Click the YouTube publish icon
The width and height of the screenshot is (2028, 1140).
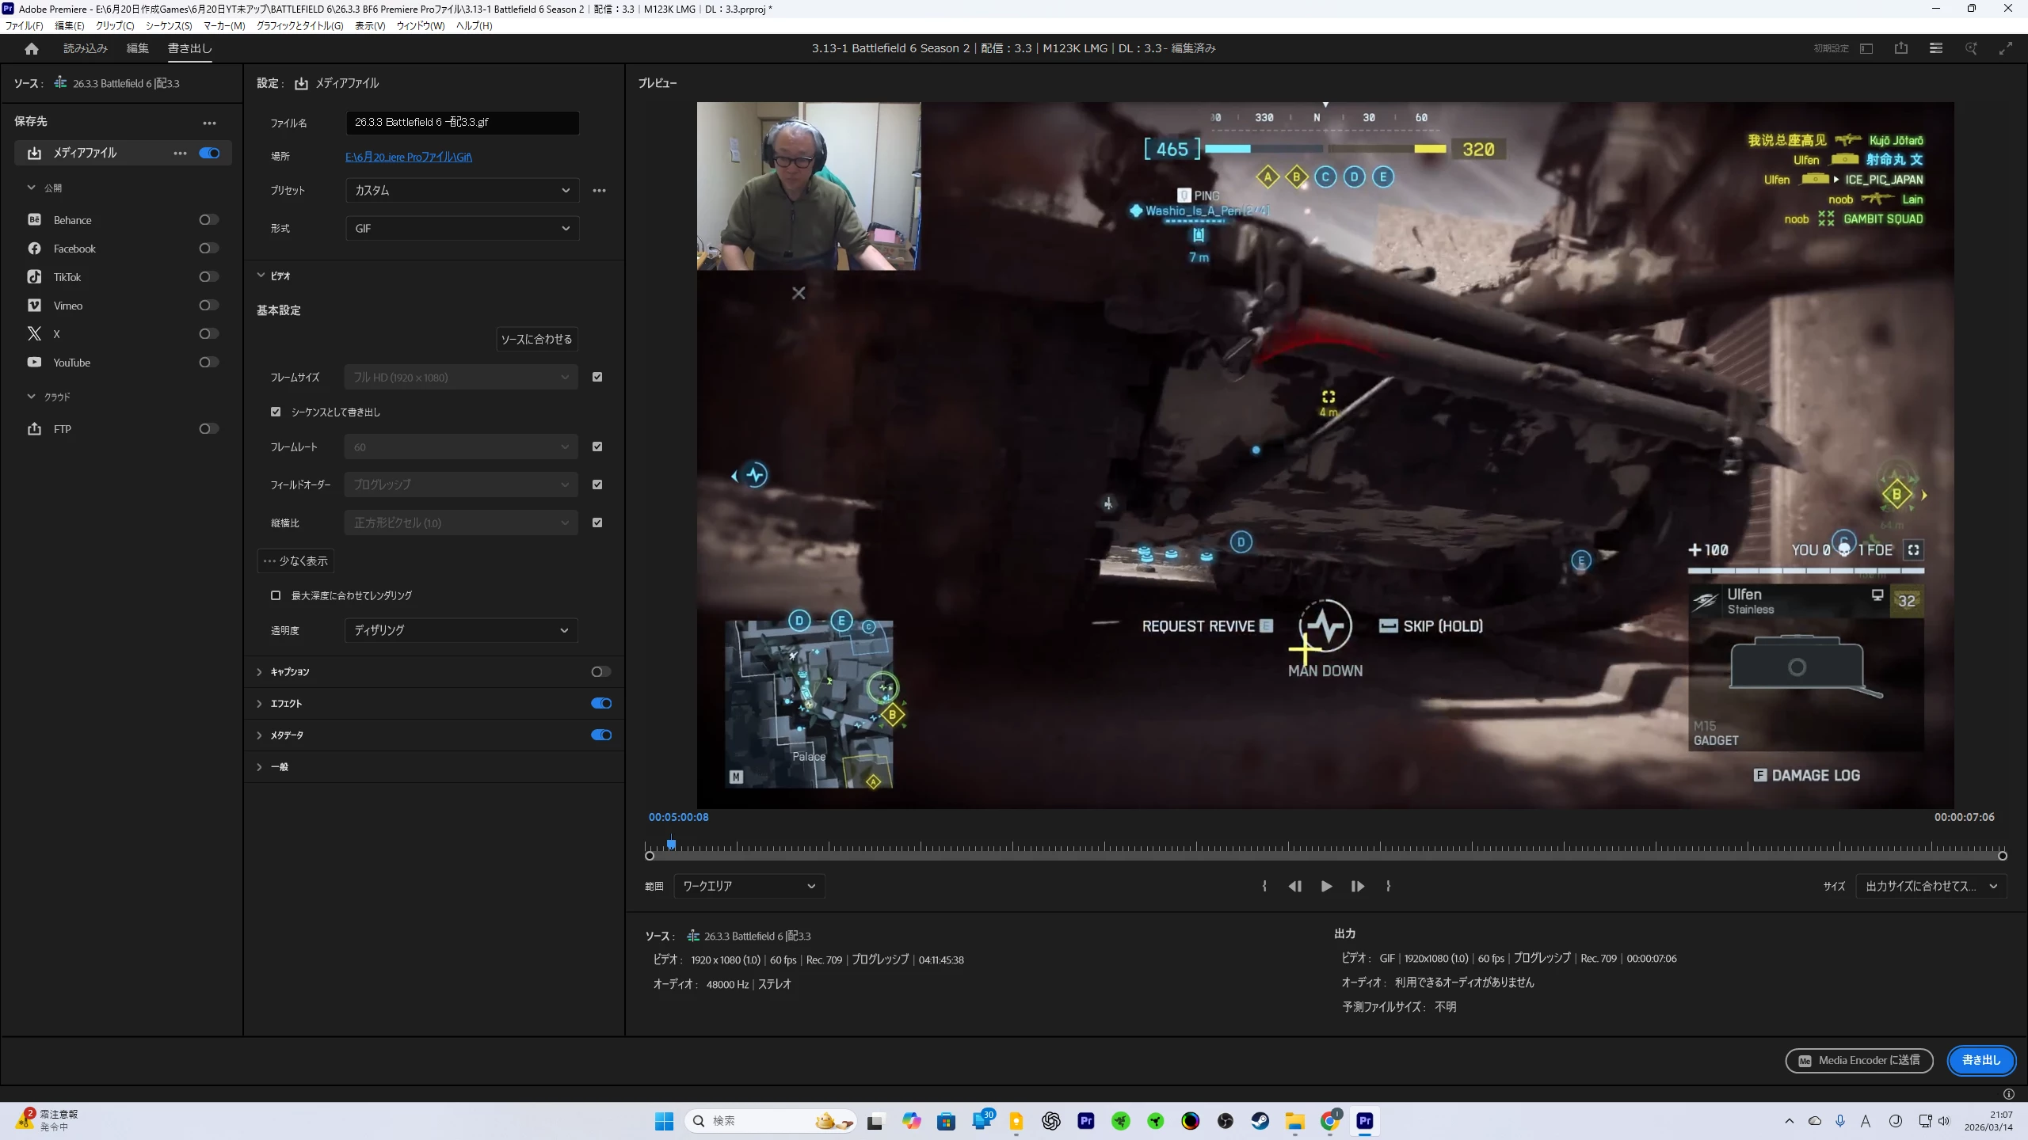pos(34,363)
